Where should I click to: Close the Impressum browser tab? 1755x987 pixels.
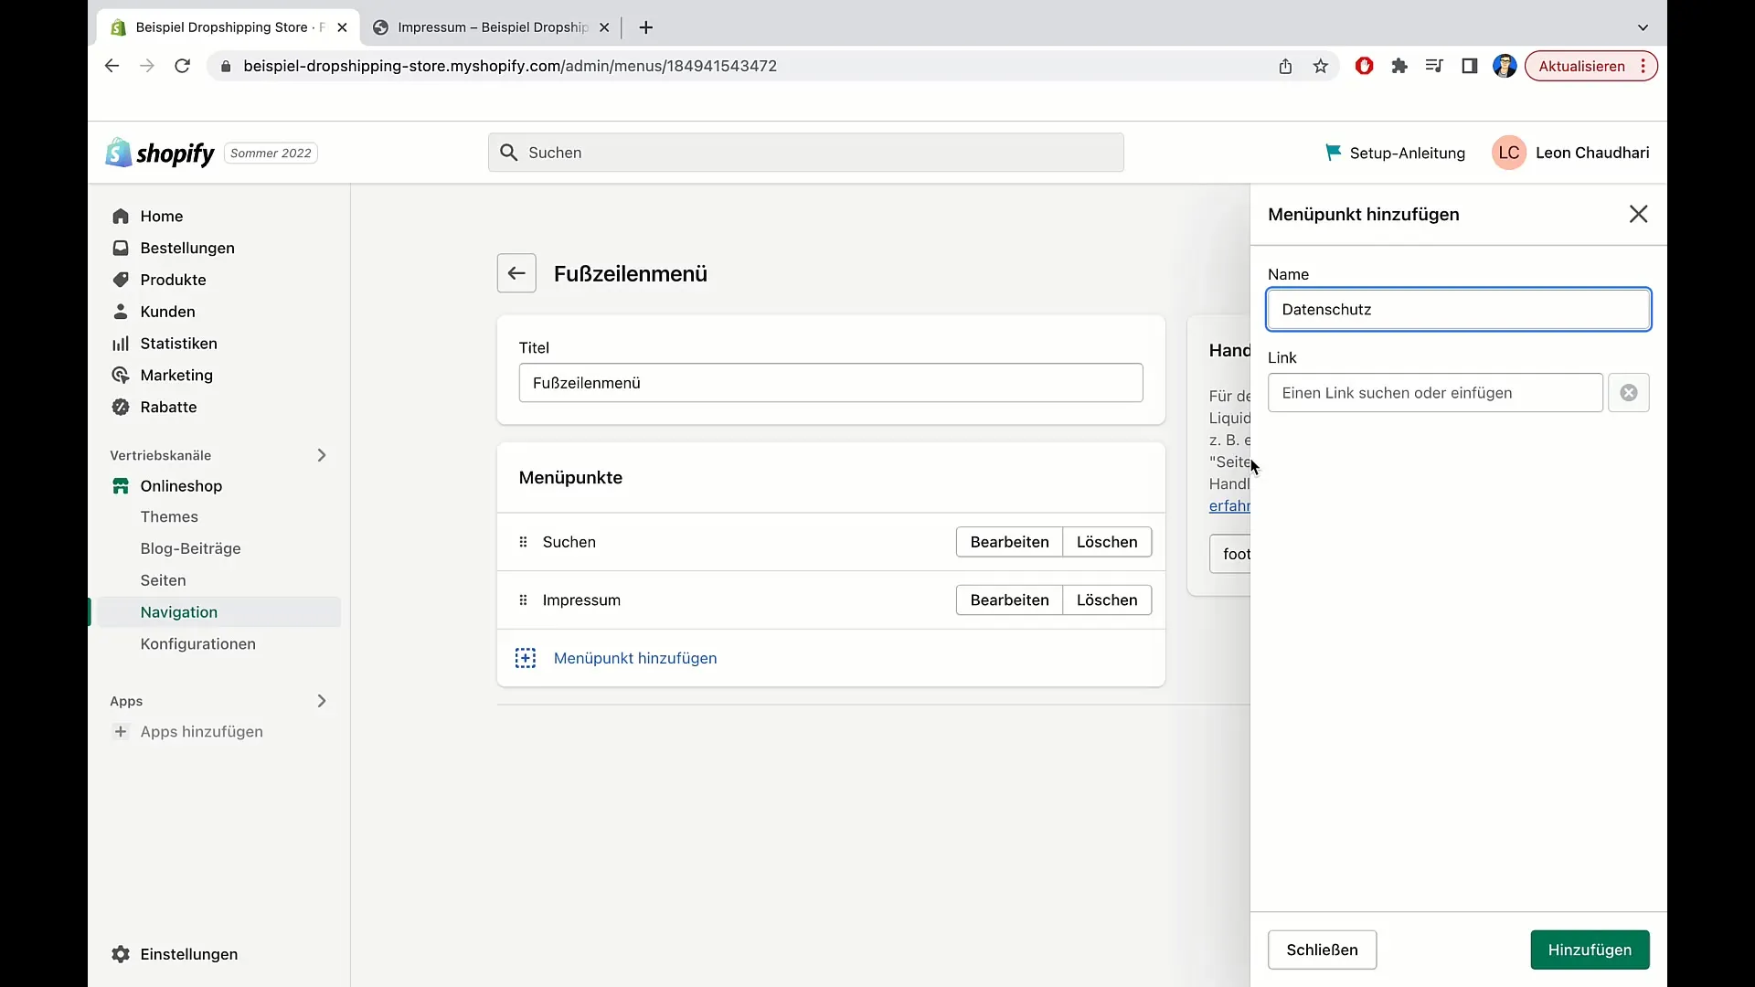[x=604, y=27]
